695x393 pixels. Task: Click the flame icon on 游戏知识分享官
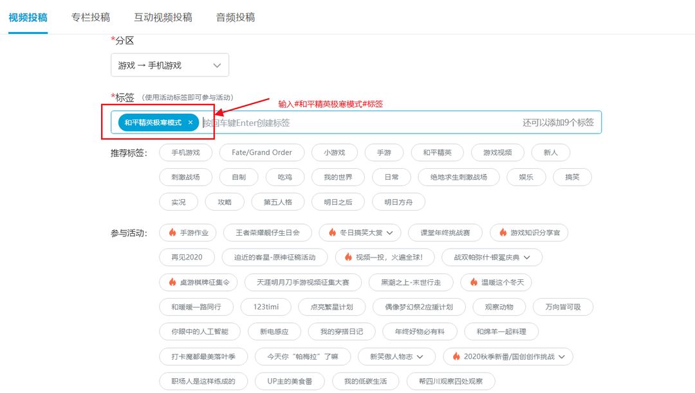coord(503,232)
